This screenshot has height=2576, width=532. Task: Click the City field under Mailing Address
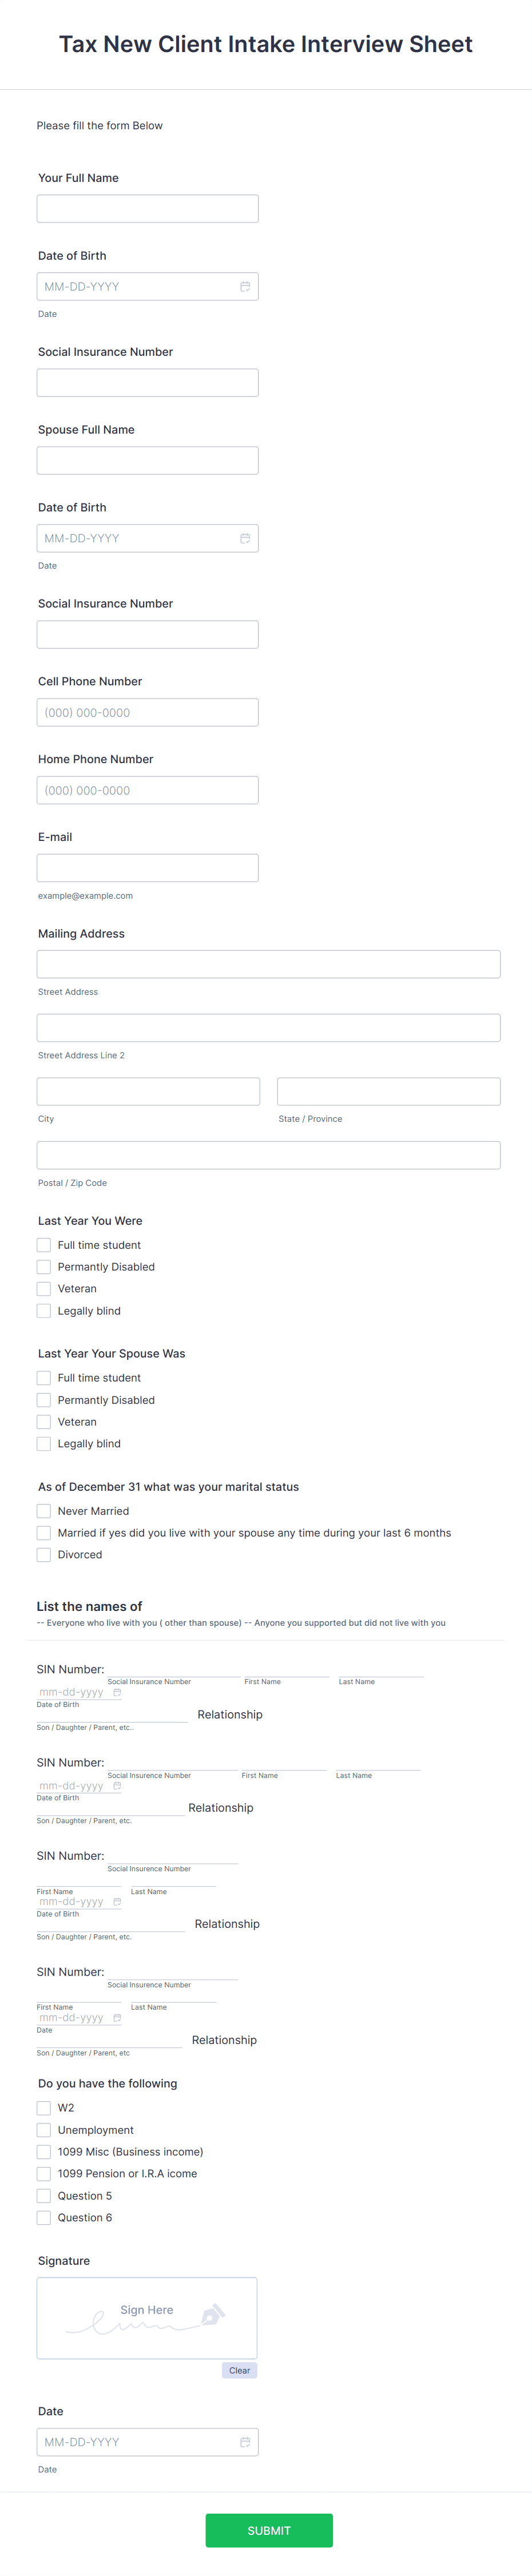click(147, 1090)
